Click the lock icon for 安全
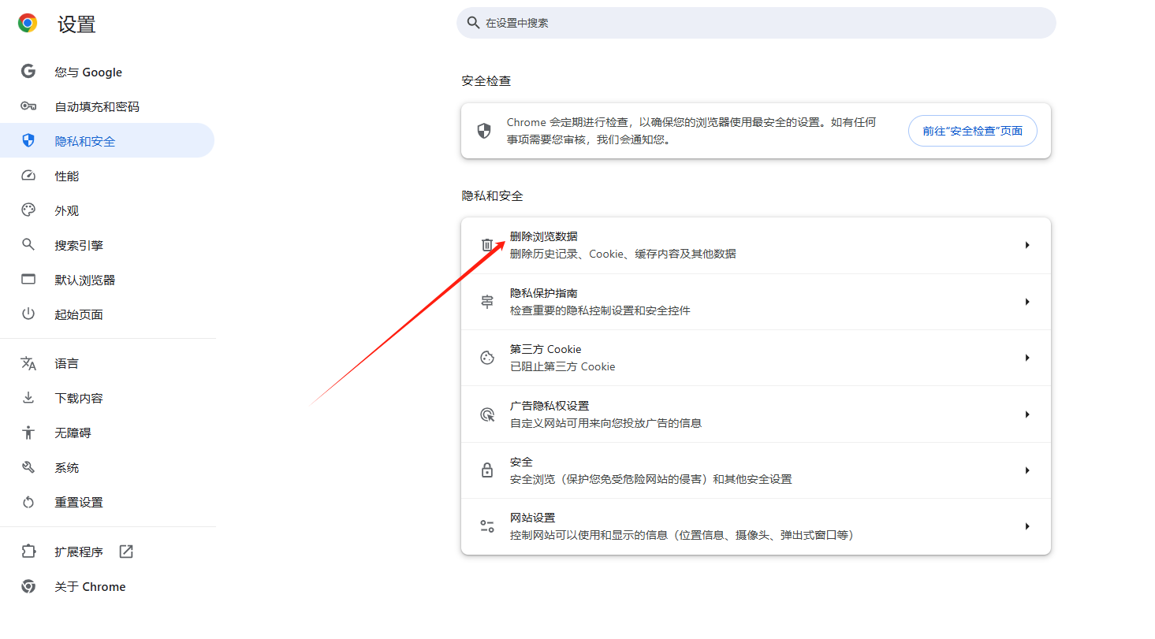The height and width of the screenshot is (639, 1155). pos(487,470)
